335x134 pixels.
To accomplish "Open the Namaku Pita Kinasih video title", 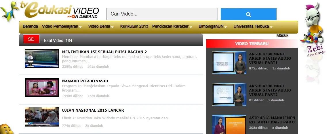I will coord(85,81).
